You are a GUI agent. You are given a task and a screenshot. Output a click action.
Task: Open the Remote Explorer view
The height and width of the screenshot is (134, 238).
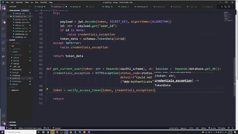click(3, 35)
